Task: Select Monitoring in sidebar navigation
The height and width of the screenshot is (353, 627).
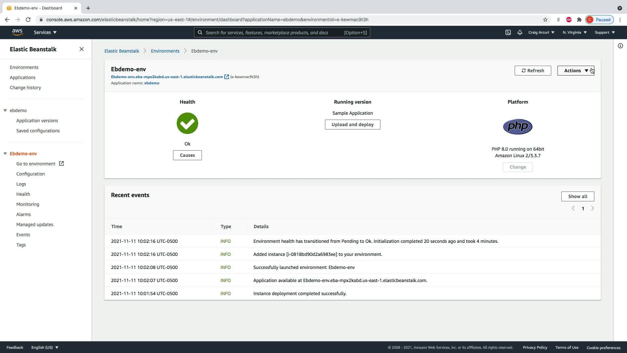Action: coord(28,204)
